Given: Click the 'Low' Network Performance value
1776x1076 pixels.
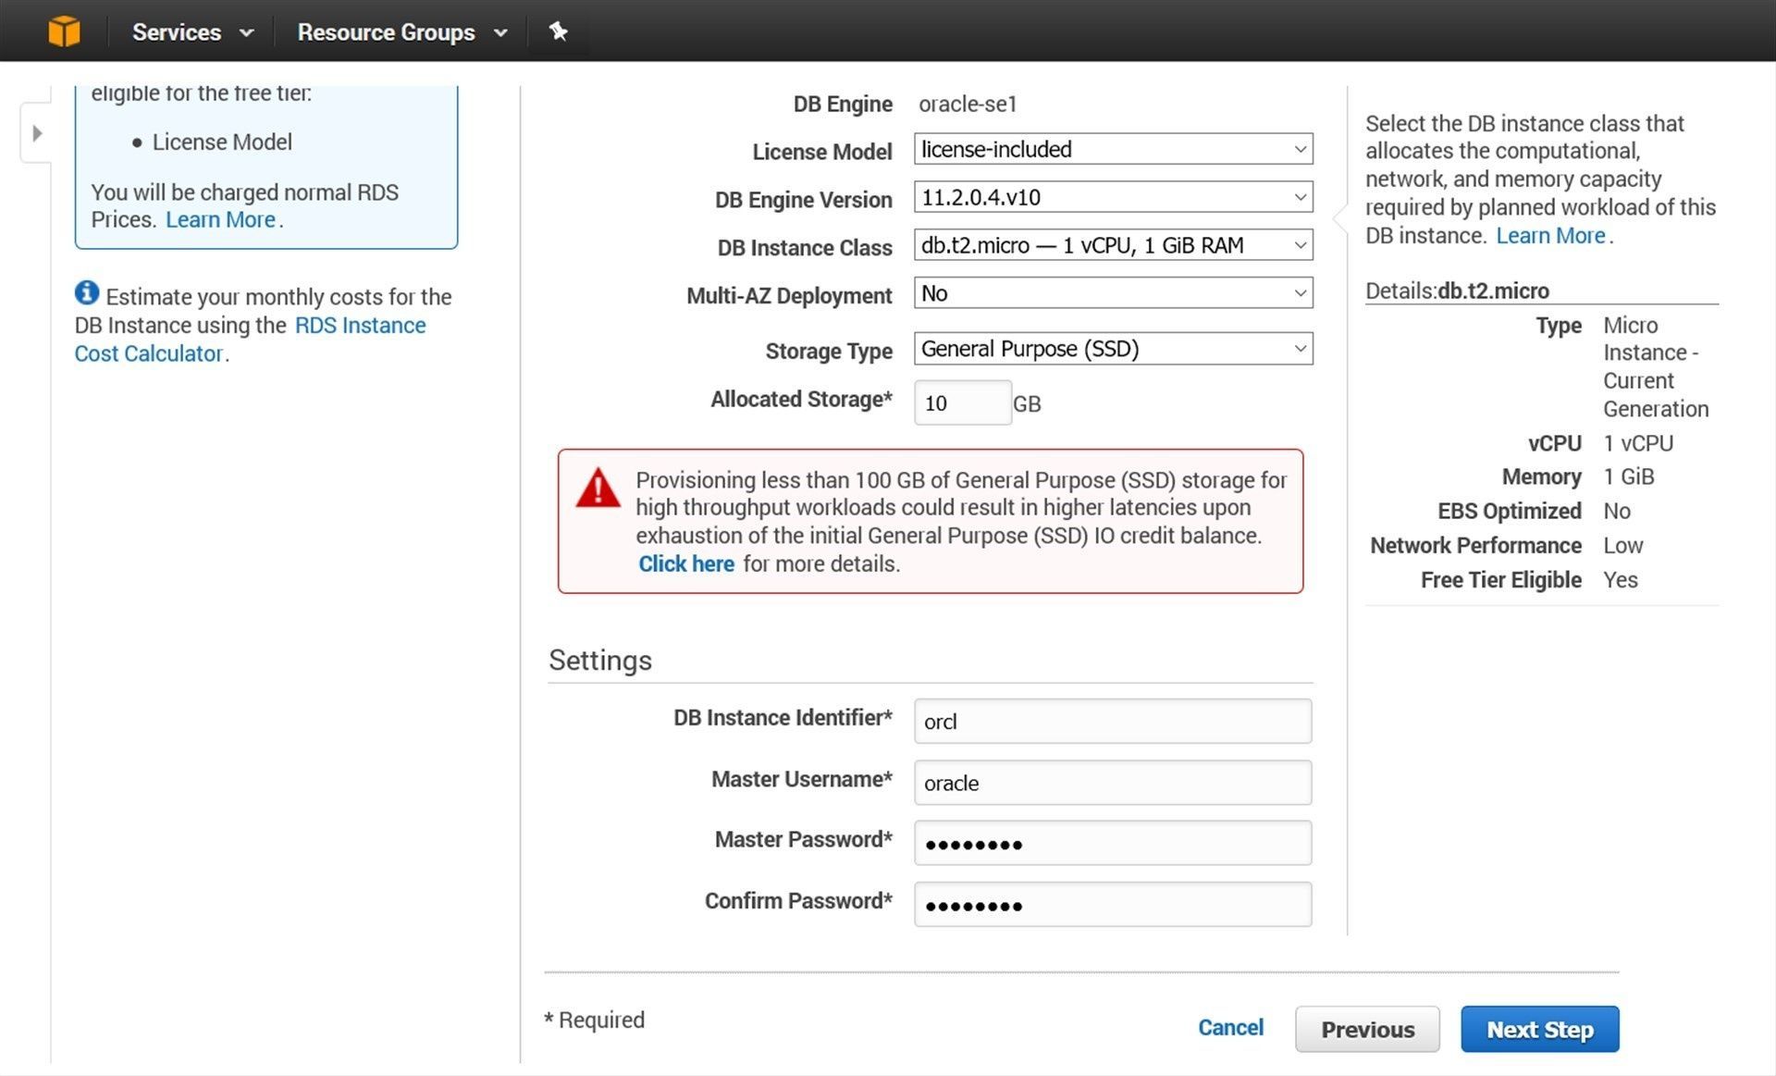Looking at the screenshot, I should [1623, 546].
